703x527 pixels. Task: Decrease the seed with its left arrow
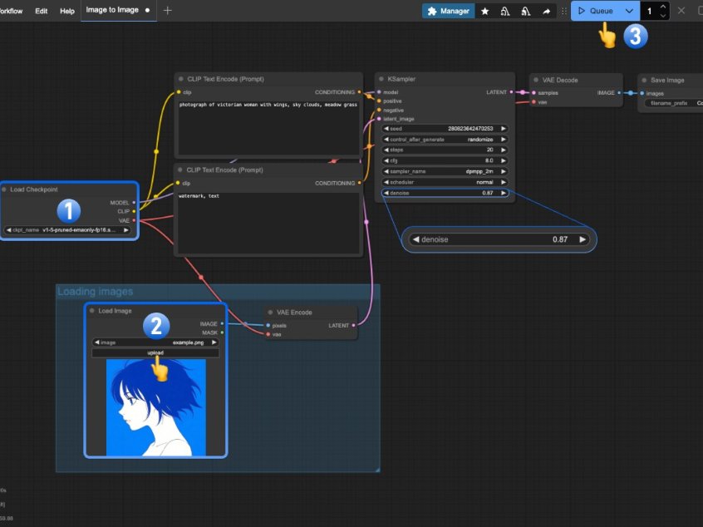pos(386,129)
